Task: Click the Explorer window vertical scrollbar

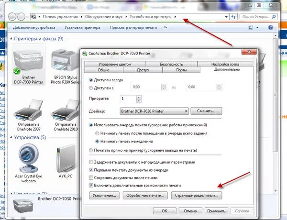Action: [276, 95]
